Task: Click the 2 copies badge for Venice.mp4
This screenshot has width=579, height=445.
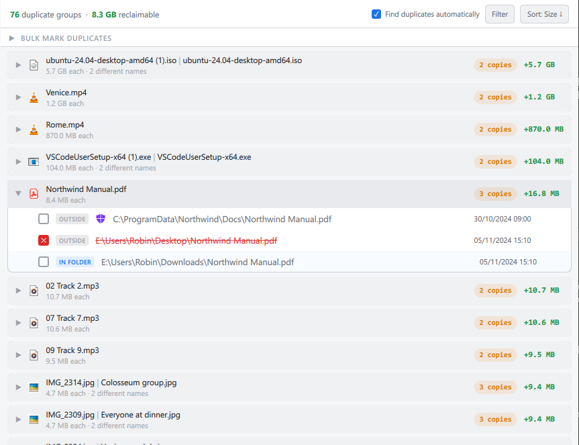Action: [495, 97]
